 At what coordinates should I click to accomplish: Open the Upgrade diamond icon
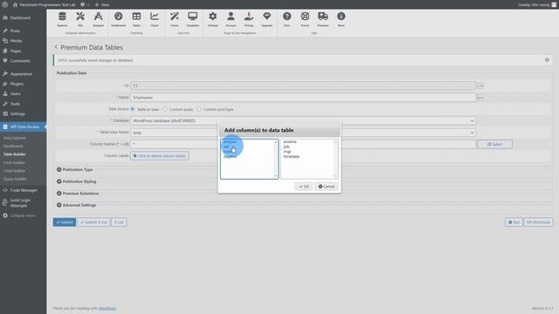coord(266,19)
